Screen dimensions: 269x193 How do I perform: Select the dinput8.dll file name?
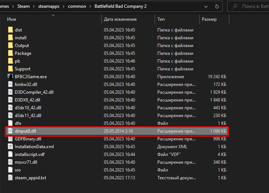click(x=25, y=131)
